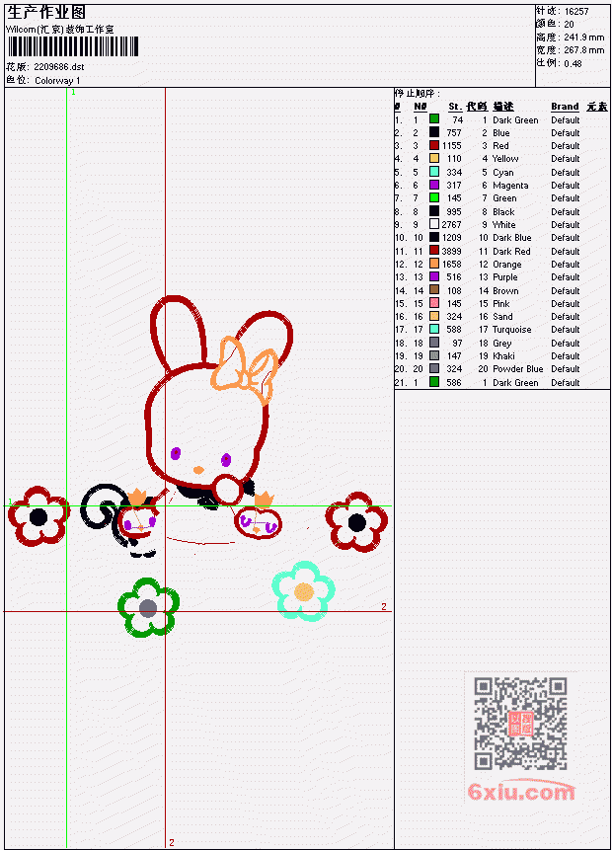612x850 pixels.
Task: Click the Dark Blue swatch in row 10
Action: (434, 237)
